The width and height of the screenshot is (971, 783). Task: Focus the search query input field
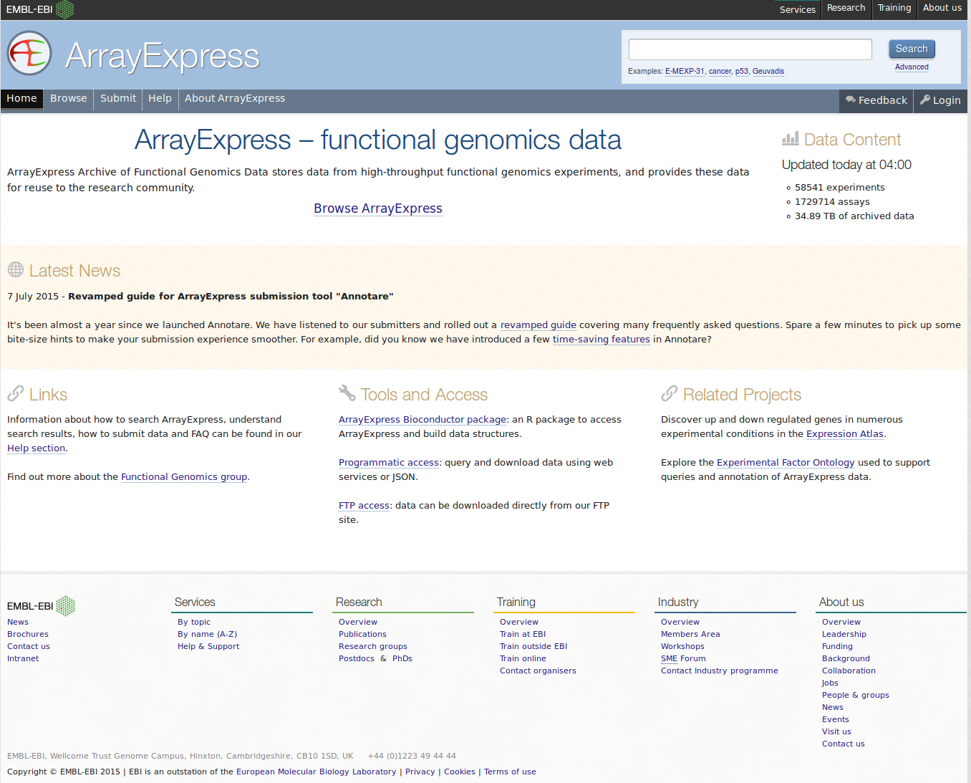[x=750, y=49]
